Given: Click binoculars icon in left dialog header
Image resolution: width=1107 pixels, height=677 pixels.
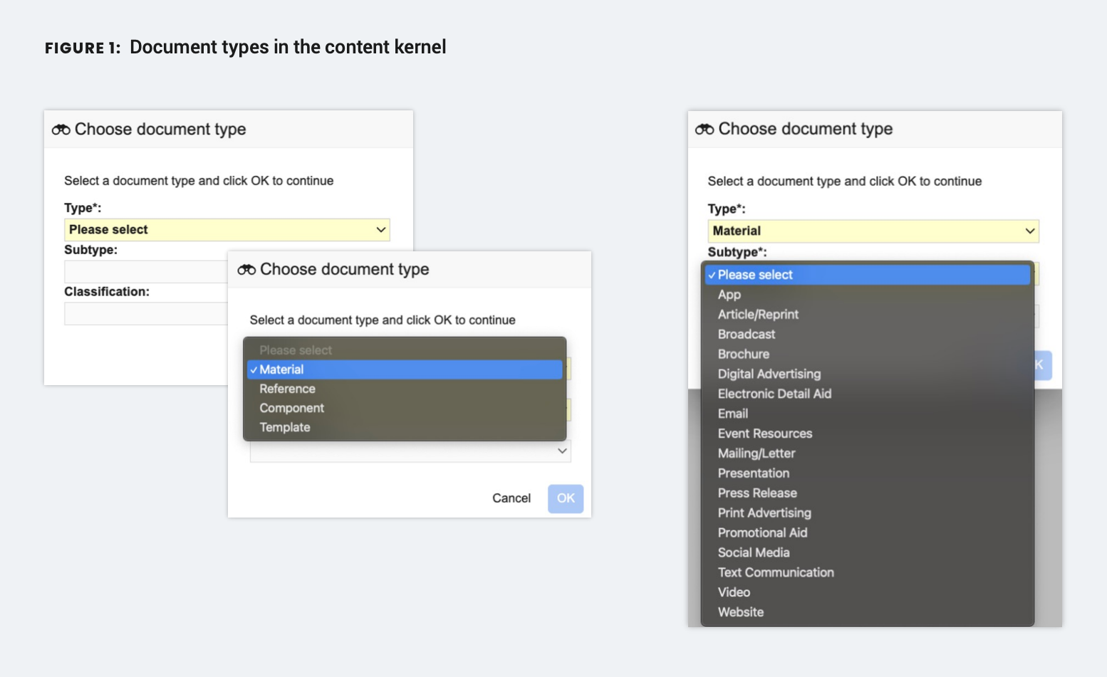Looking at the screenshot, I should (x=61, y=130).
